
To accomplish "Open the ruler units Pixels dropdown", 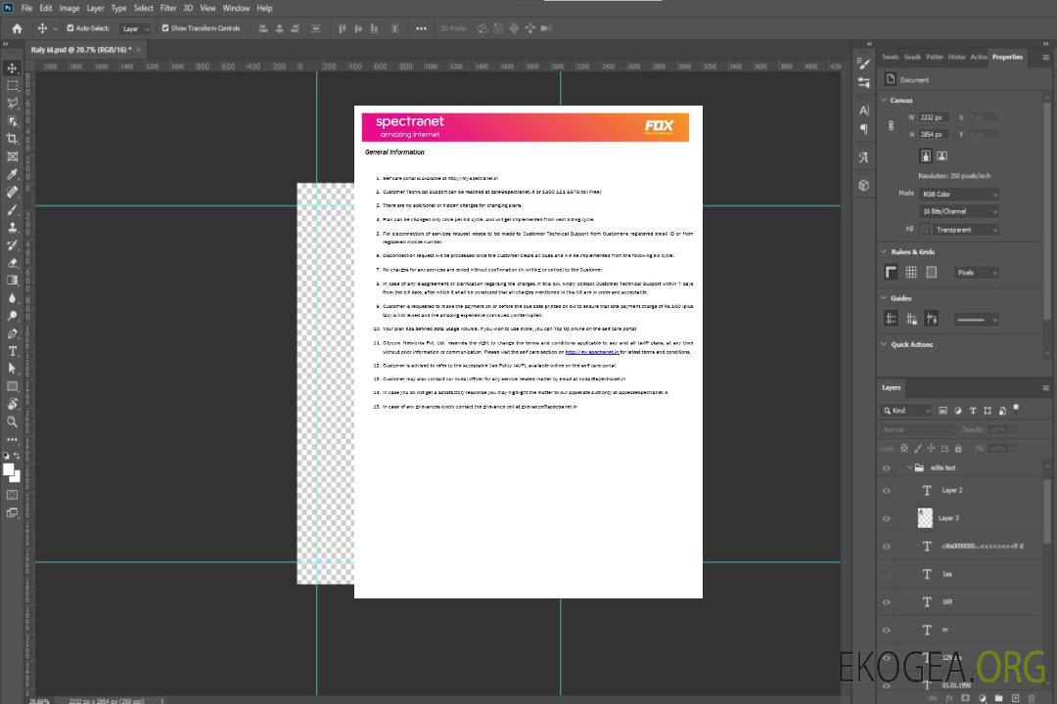I will pyautogui.click(x=977, y=273).
